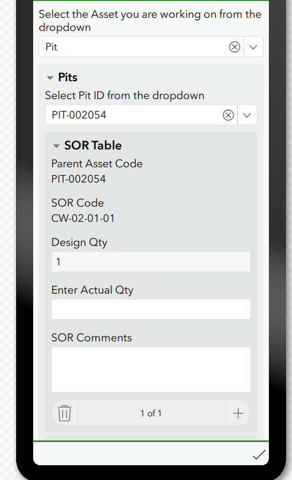Image resolution: width=292 pixels, height=480 pixels.
Task: Focus the Enter Actual Qty field
Action: tap(151, 309)
